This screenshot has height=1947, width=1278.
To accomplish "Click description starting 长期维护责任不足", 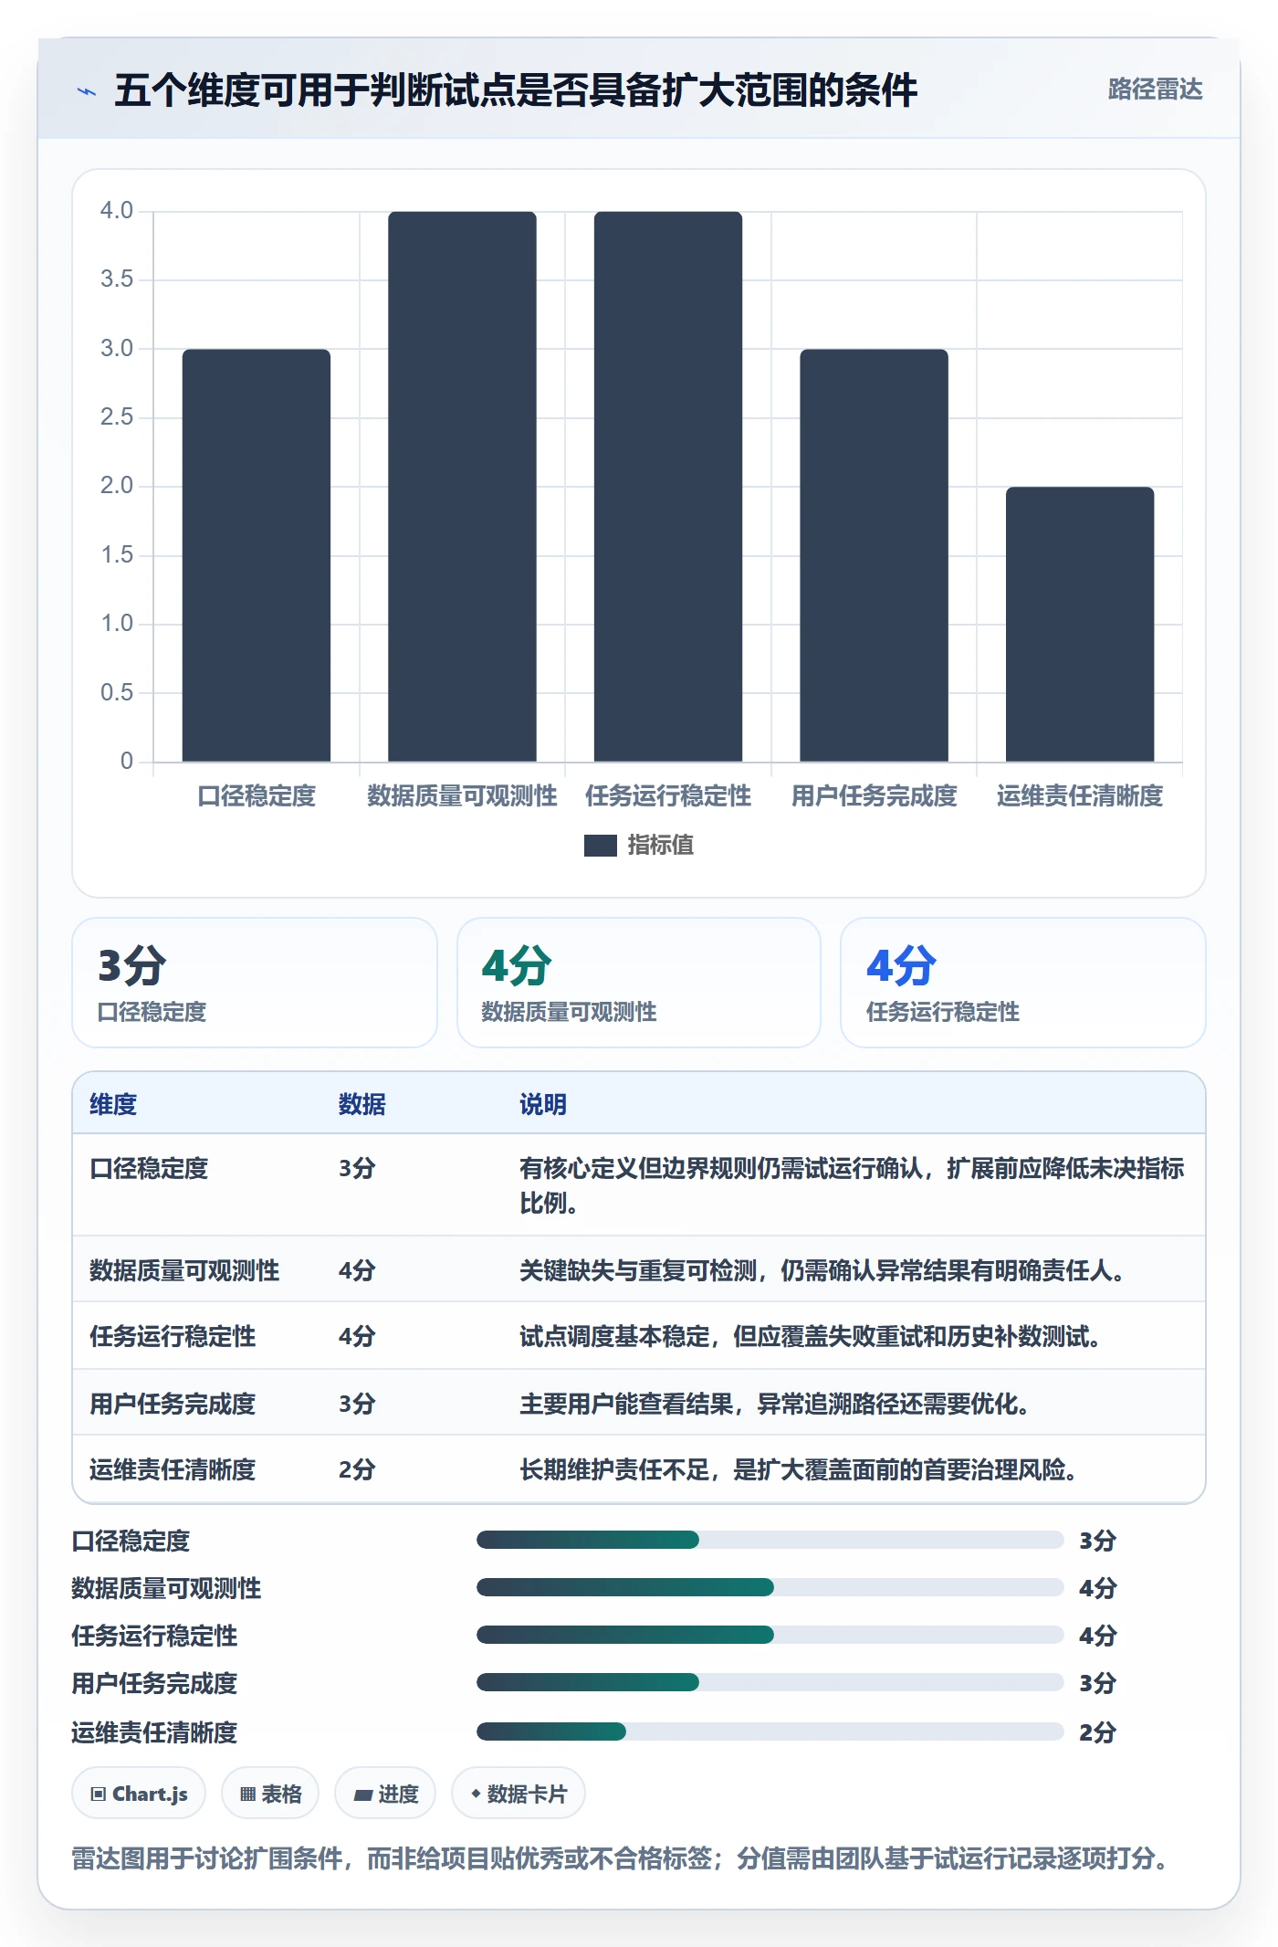I will (799, 1469).
